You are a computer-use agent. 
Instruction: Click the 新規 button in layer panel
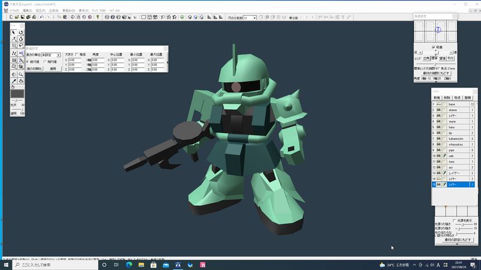[437, 98]
